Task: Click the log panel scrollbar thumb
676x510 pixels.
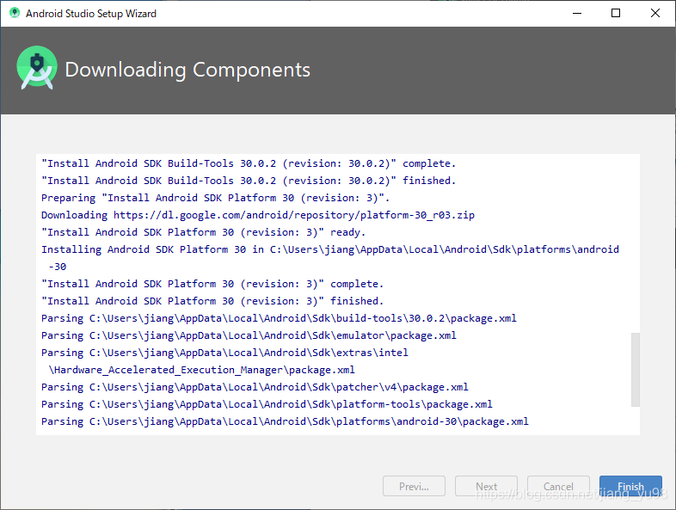Action: tap(635, 370)
